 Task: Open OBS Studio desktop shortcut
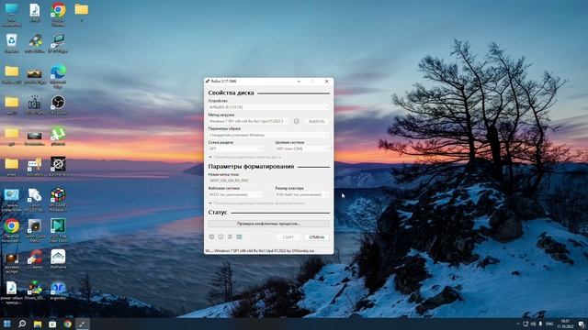click(58, 105)
